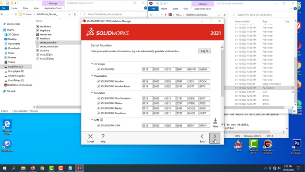This screenshot has width=305, height=172.
Task: Uncheck SOLIDWORKS Visualize checkbox
Action: (98, 81)
